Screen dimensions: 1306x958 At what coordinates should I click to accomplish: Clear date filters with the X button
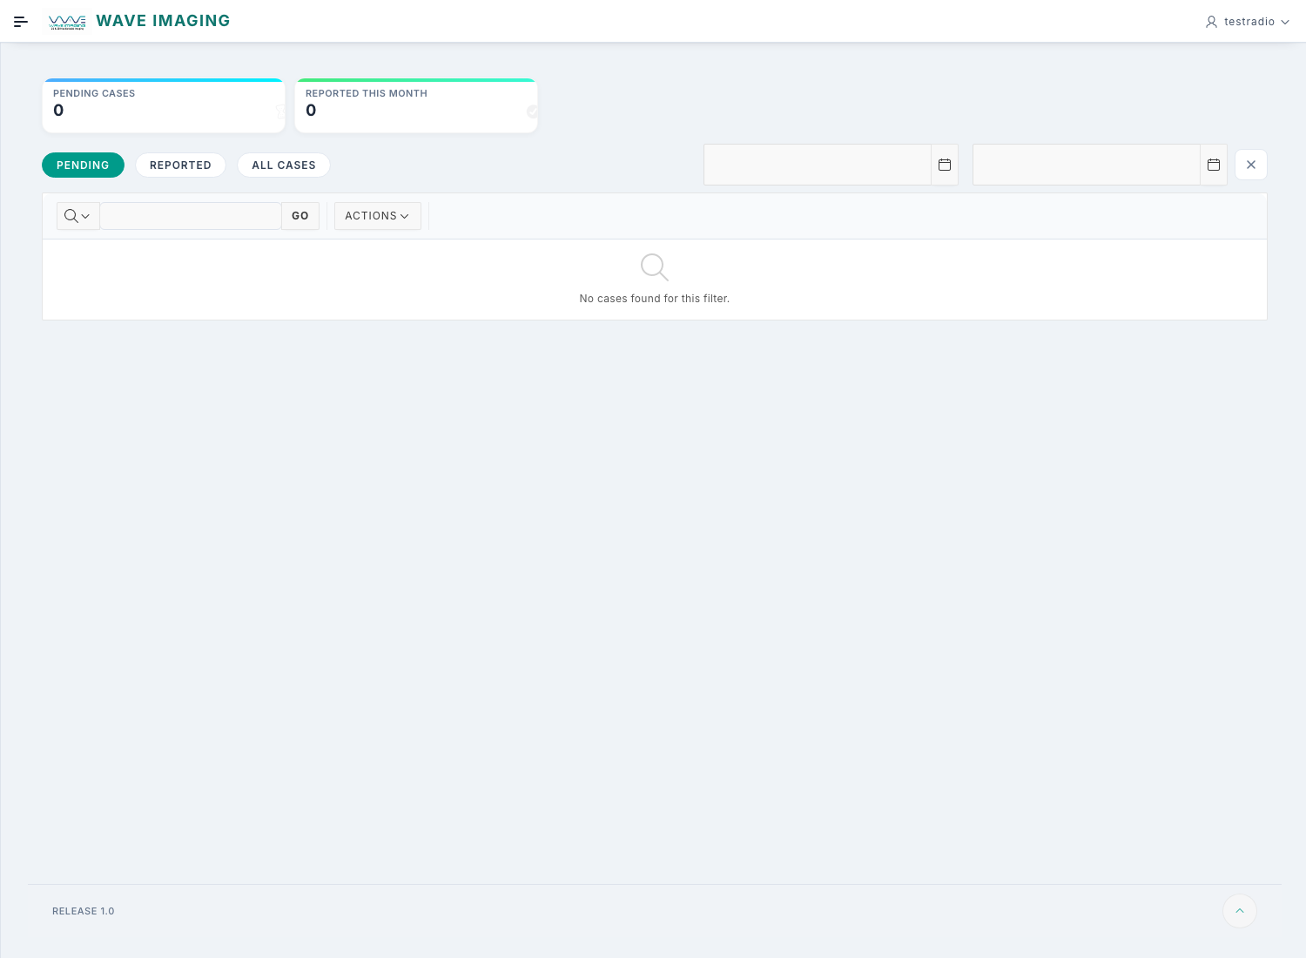1251,165
